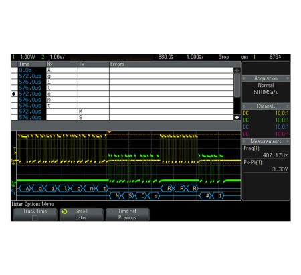Click the Rx column header
Screen dimensions: 301x275
62,64
